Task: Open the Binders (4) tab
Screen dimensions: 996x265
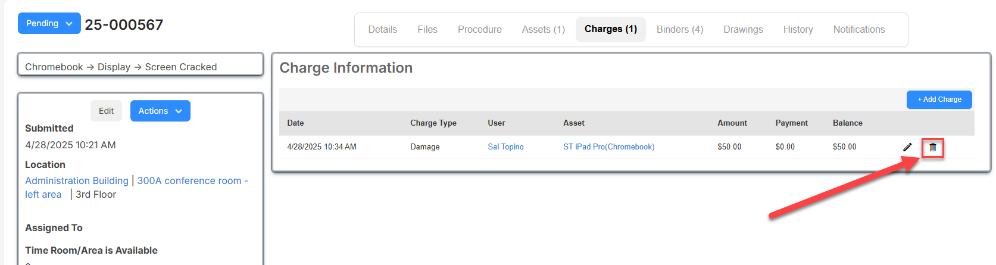Action: (x=680, y=29)
